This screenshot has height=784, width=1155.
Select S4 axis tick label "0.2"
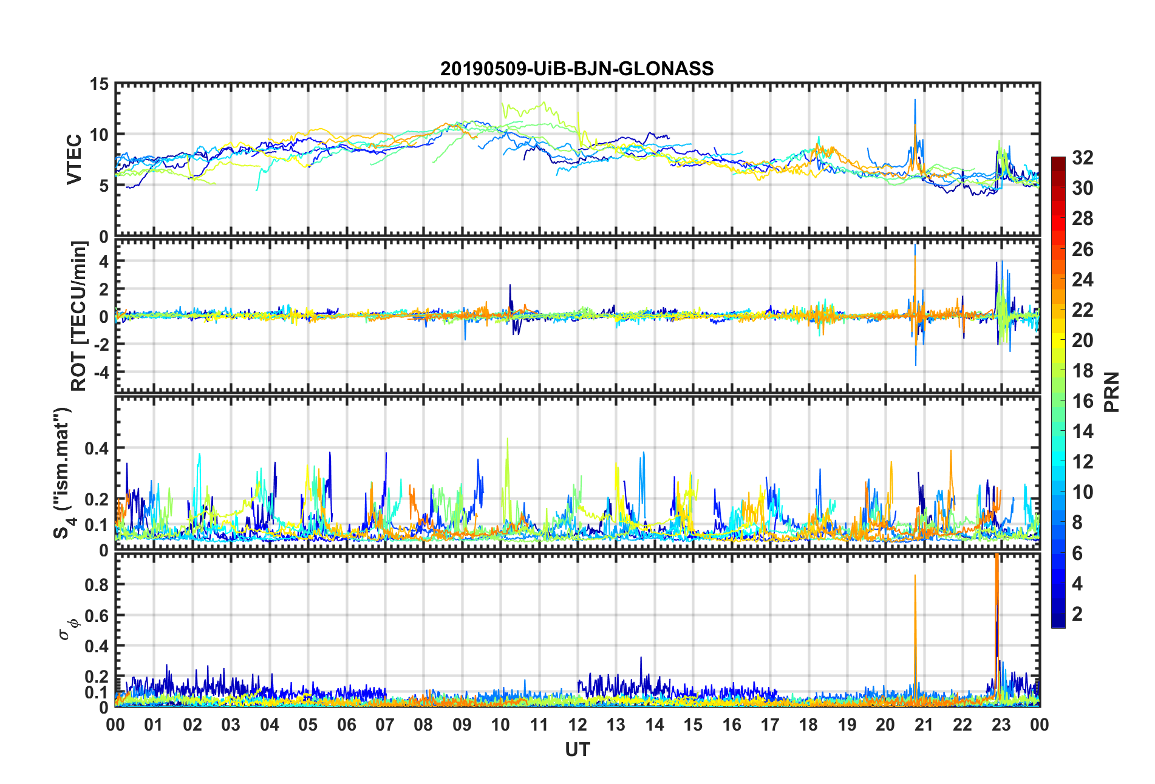[x=97, y=499]
